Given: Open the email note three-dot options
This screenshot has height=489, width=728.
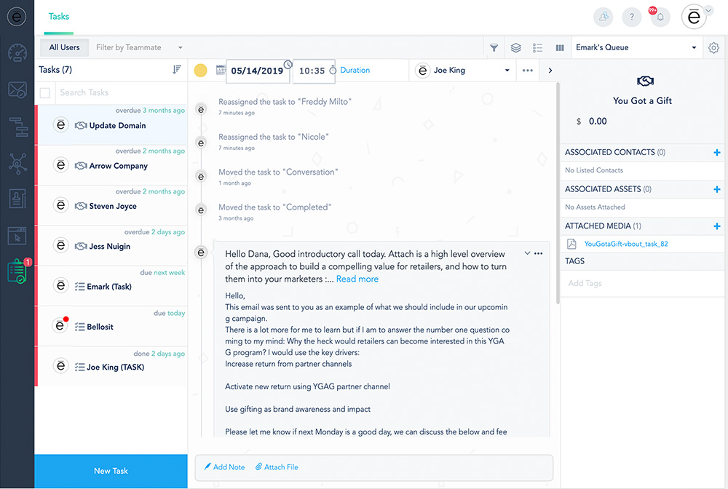Looking at the screenshot, I should pos(539,253).
